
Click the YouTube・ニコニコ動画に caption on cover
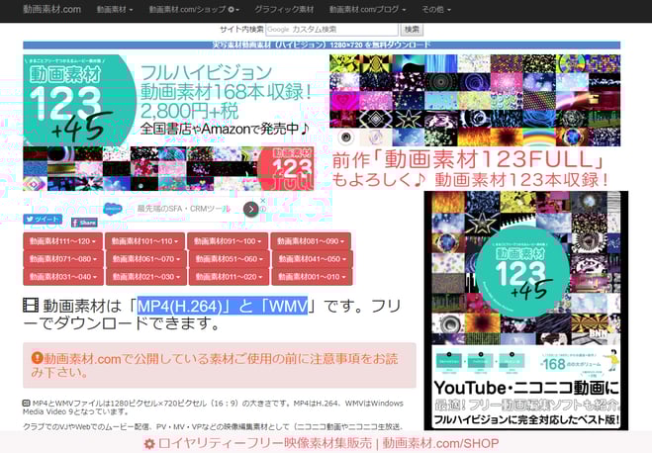tap(526, 388)
